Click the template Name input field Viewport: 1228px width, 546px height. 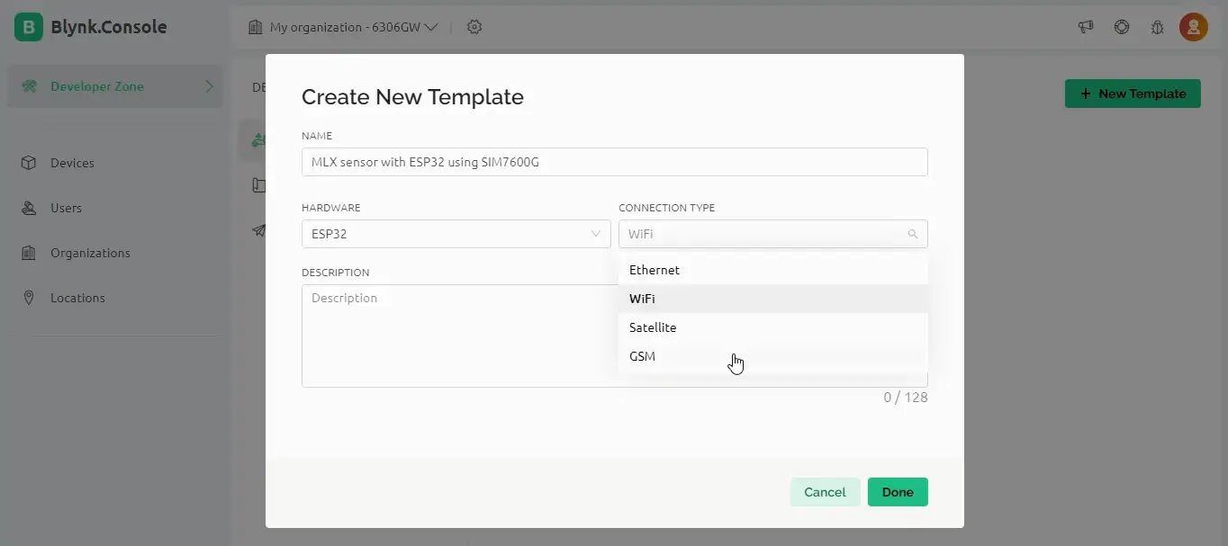(x=614, y=162)
